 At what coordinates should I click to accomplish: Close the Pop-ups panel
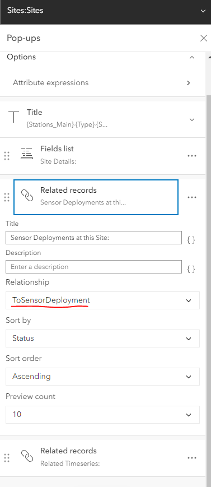click(x=204, y=38)
